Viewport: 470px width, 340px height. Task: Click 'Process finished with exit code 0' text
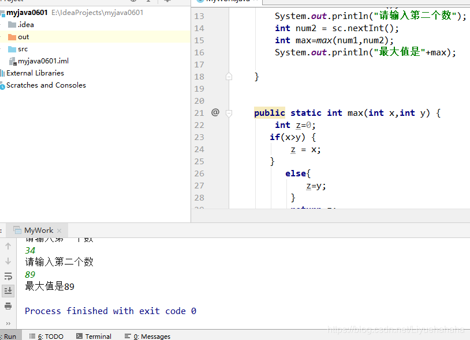[111, 311]
